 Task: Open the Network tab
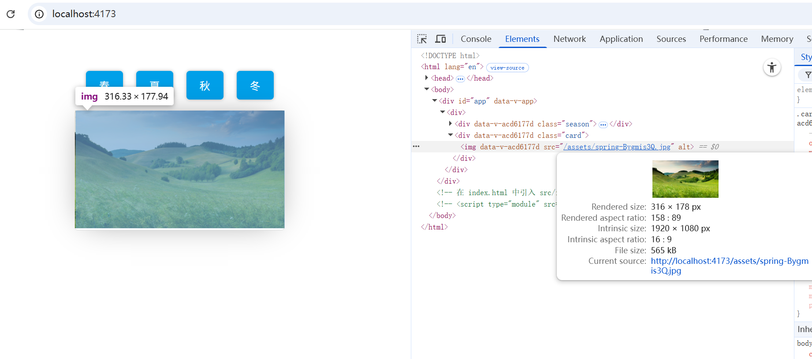pyautogui.click(x=570, y=39)
